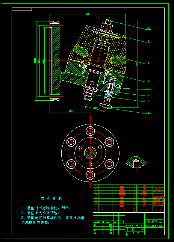Select T10A material cell in row 6
The width and height of the screenshot is (174, 242).
coord(144,192)
